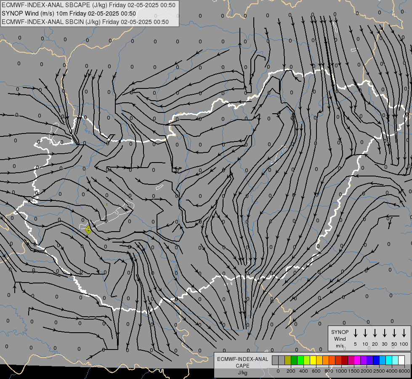Click the amber swatch before 800 tick
The height and width of the screenshot is (379, 412).
point(326,360)
